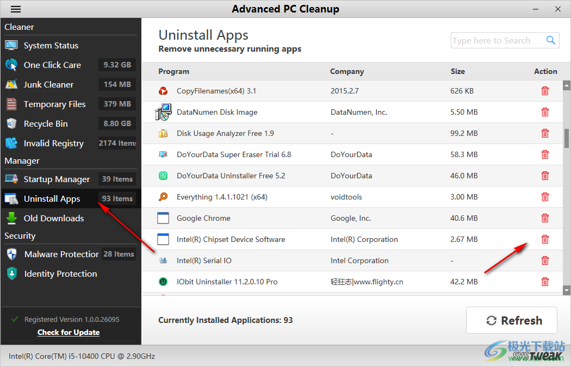Click the 39 Items startup badge
Screen dimensions: 571x367
tap(117, 179)
